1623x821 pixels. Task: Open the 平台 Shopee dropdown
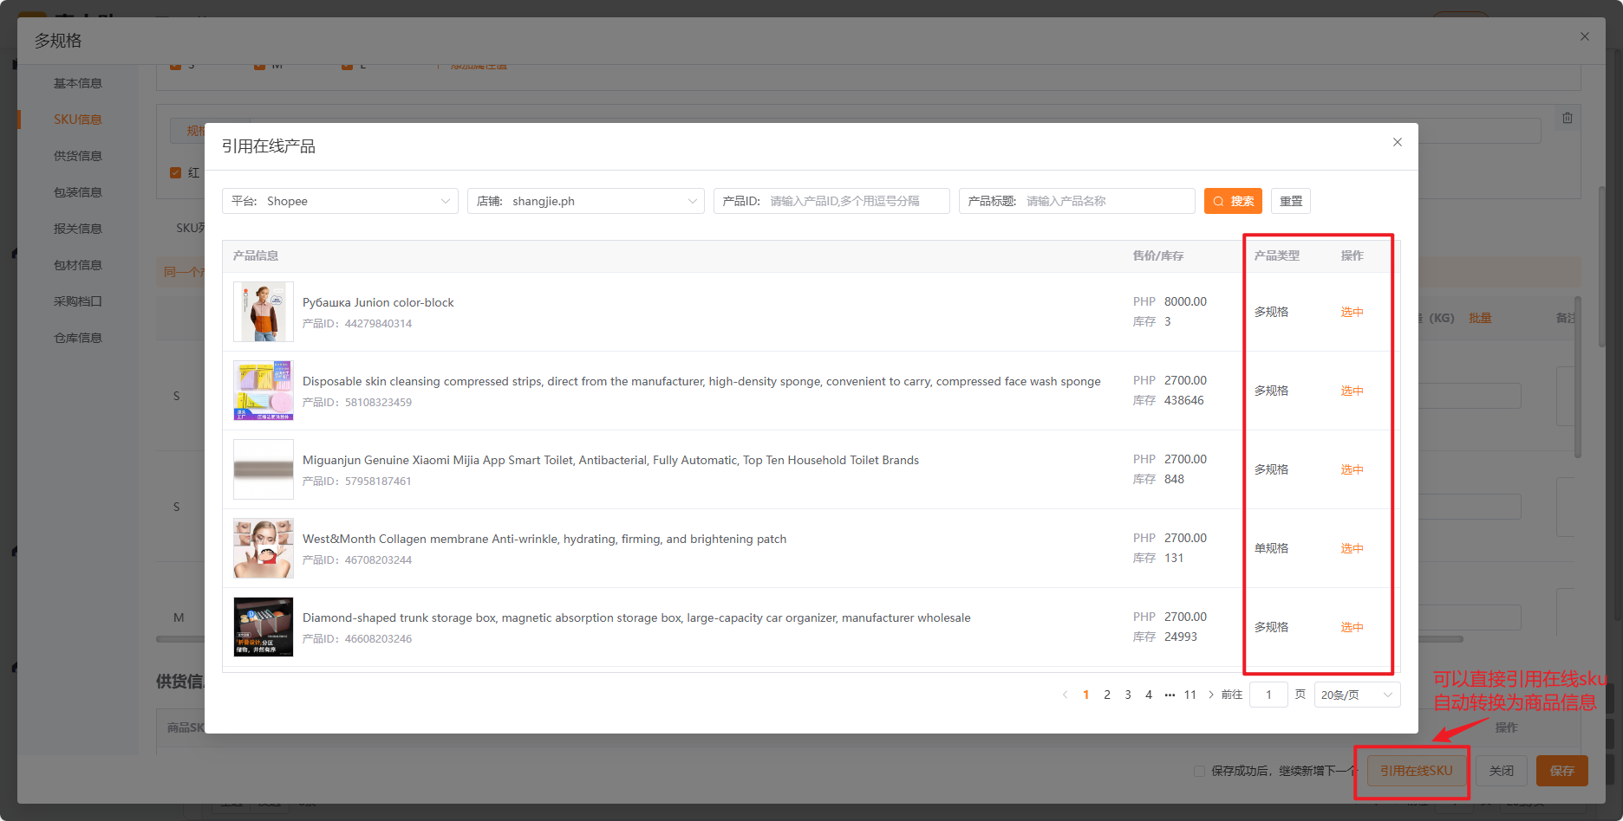tap(340, 201)
